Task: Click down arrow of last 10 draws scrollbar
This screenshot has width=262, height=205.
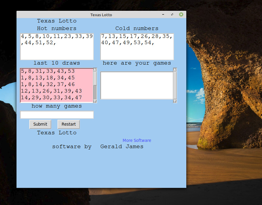Action: pos(95,101)
